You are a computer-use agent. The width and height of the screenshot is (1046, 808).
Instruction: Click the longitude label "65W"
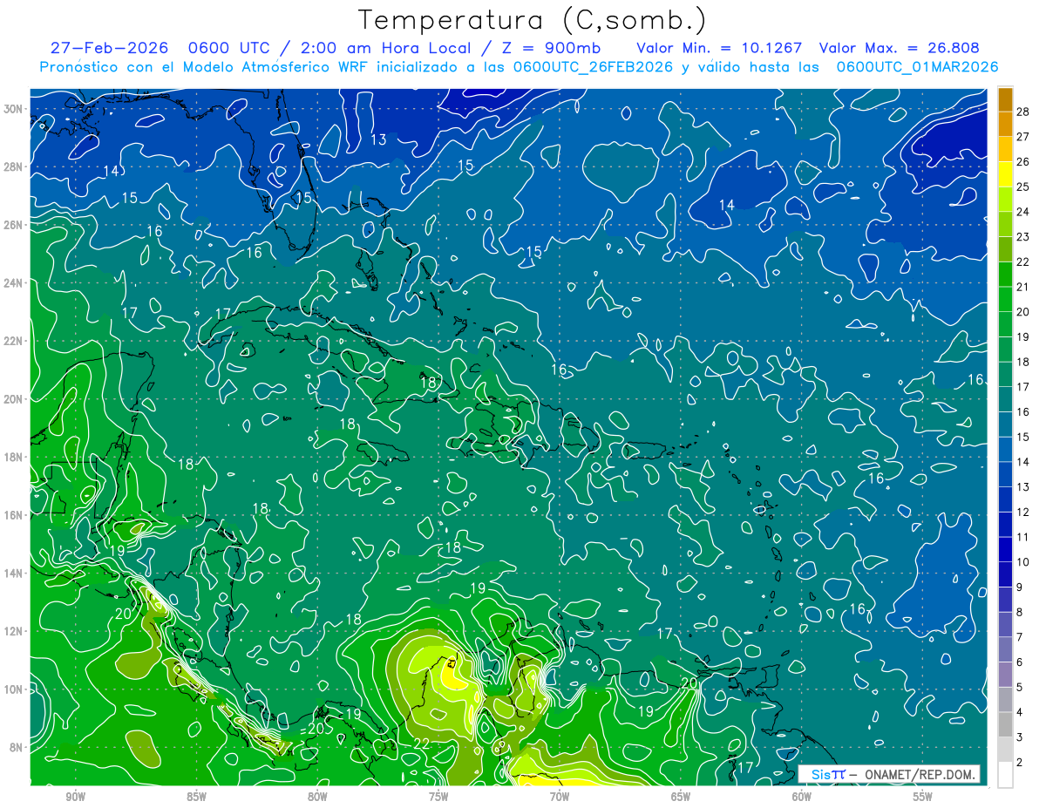click(681, 797)
